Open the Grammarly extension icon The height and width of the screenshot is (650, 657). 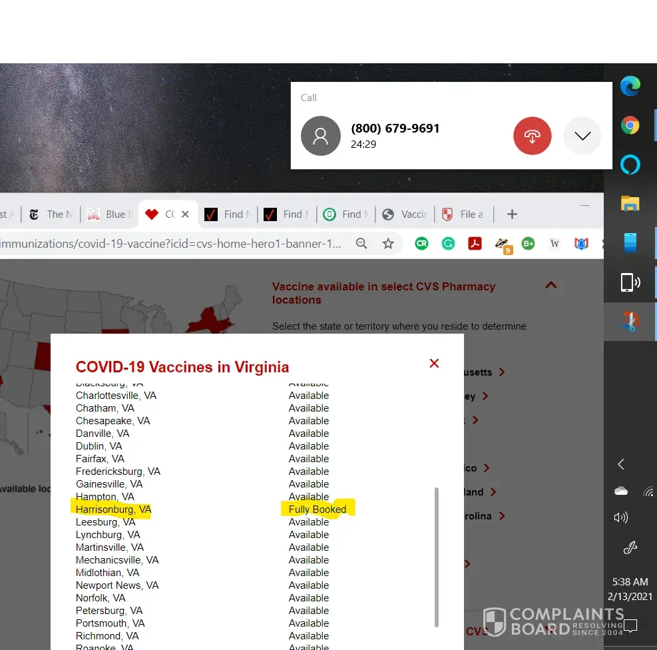point(448,244)
